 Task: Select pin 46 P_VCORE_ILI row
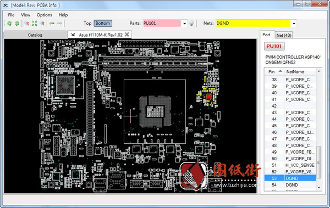(290, 132)
